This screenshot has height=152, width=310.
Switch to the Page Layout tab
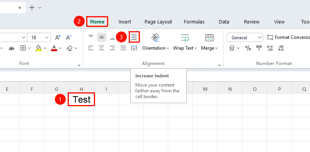pos(158,22)
